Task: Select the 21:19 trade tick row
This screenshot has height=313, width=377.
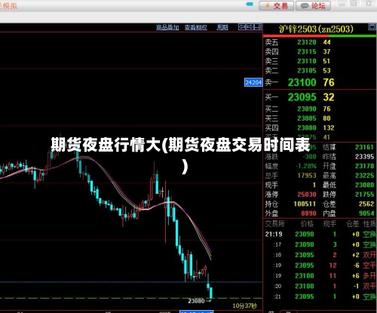Action: (320, 235)
